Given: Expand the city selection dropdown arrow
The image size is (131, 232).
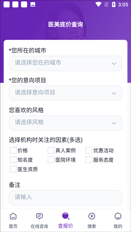Looking at the screenshot, I should [114, 64].
